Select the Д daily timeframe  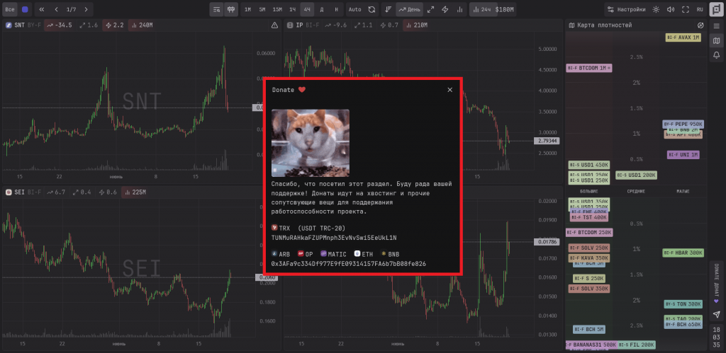pyautogui.click(x=322, y=9)
